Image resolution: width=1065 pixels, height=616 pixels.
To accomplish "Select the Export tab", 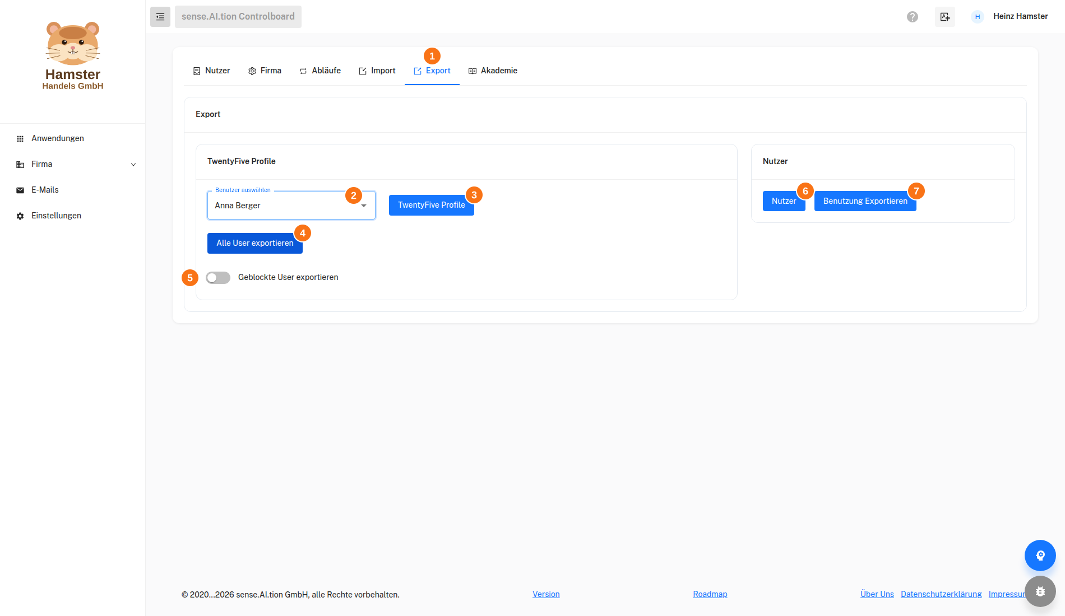I will point(432,71).
